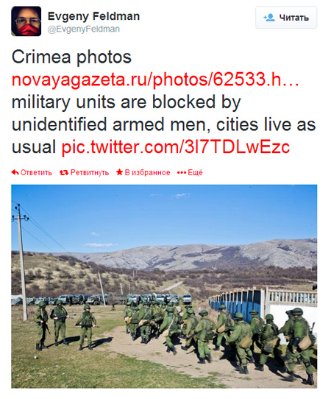Click the Читать follow button
Screen dimensions: 331x399
(x=286, y=18)
